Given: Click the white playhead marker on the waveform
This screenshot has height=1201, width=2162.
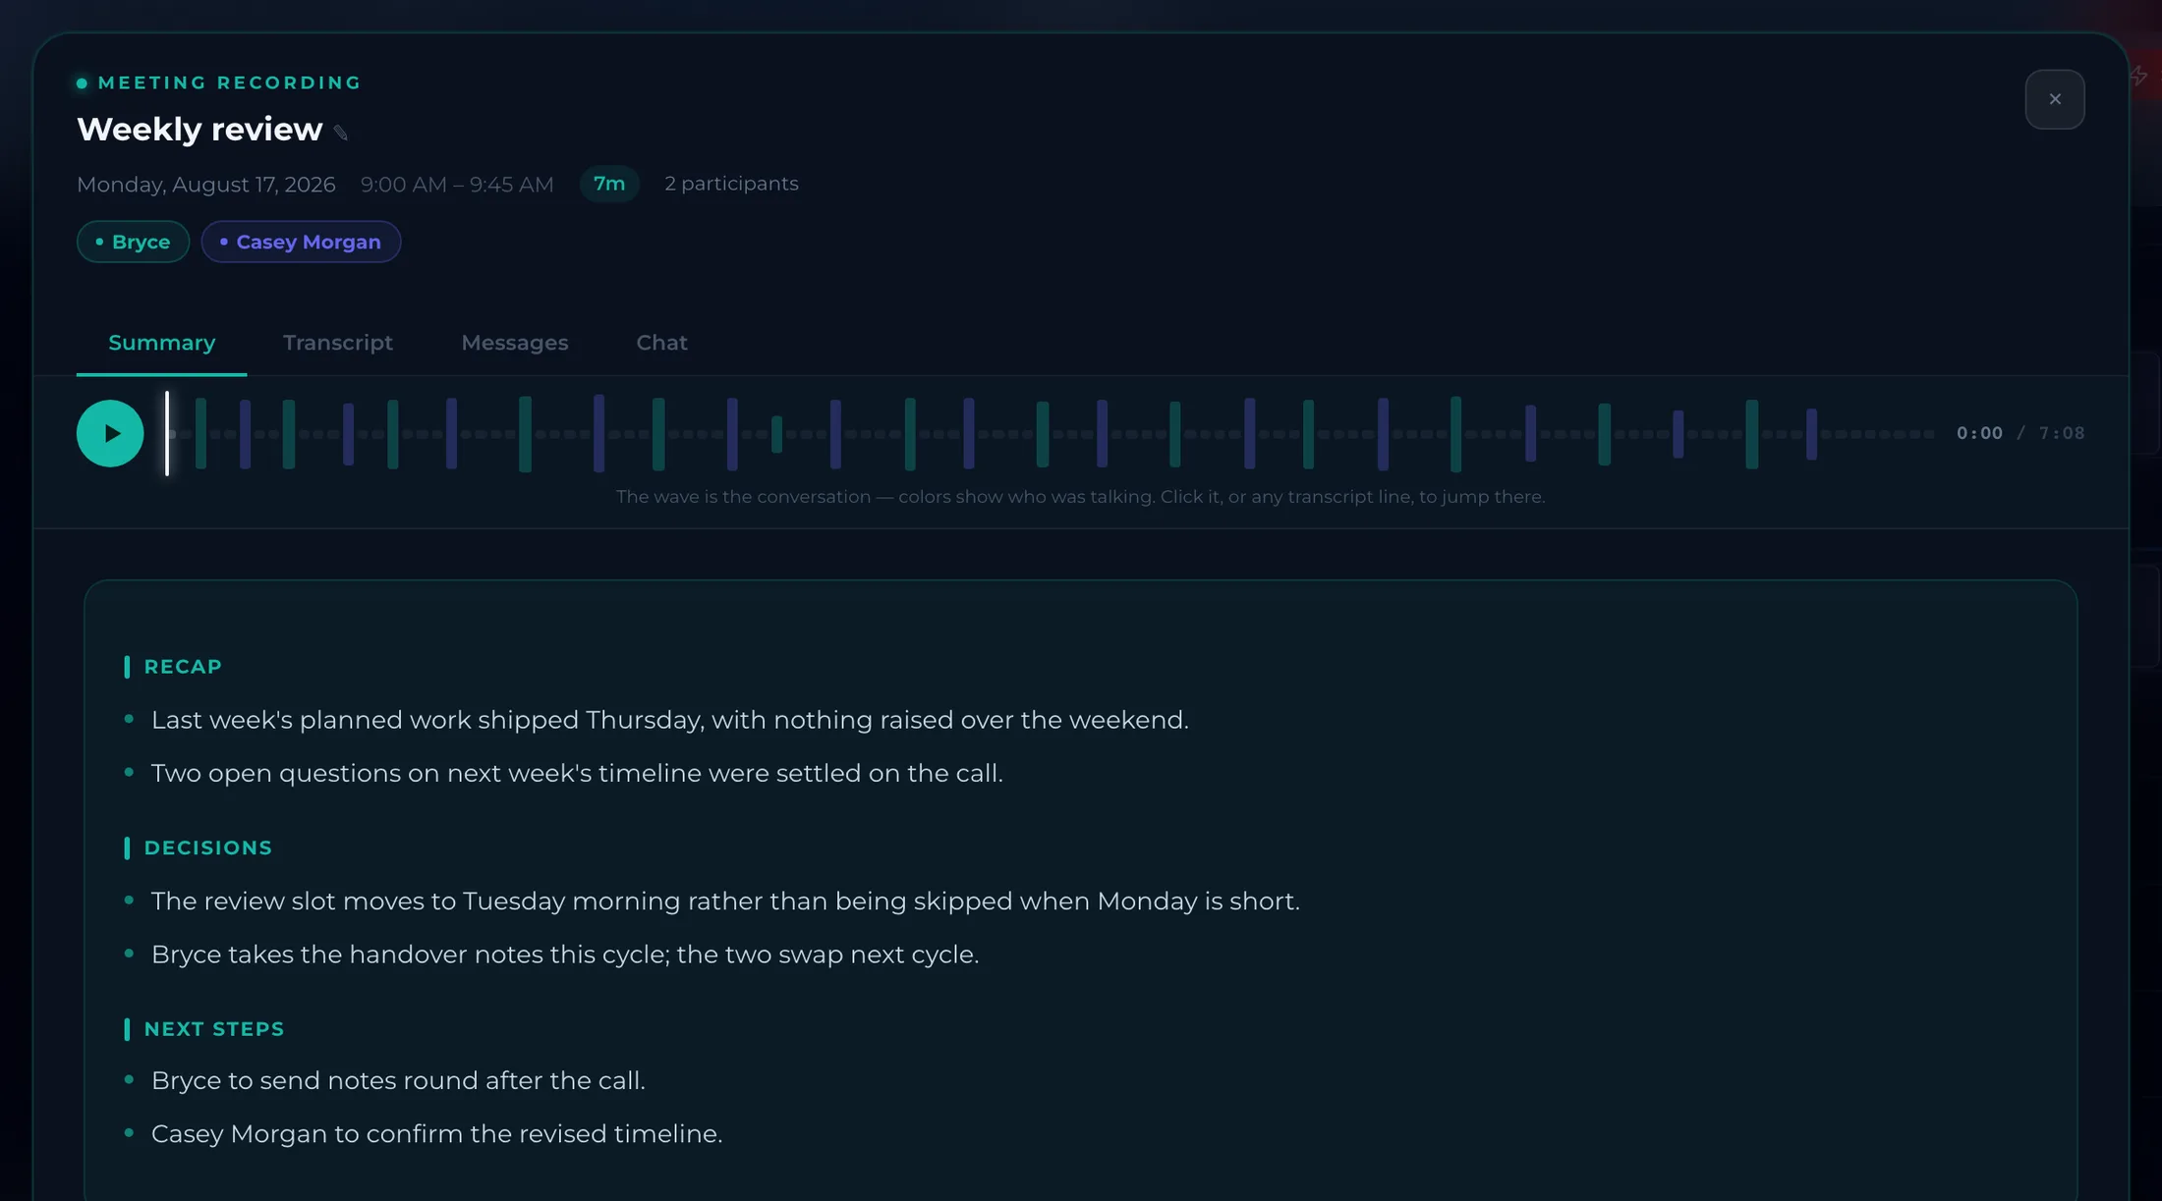Looking at the screenshot, I should pyautogui.click(x=167, y=433).
